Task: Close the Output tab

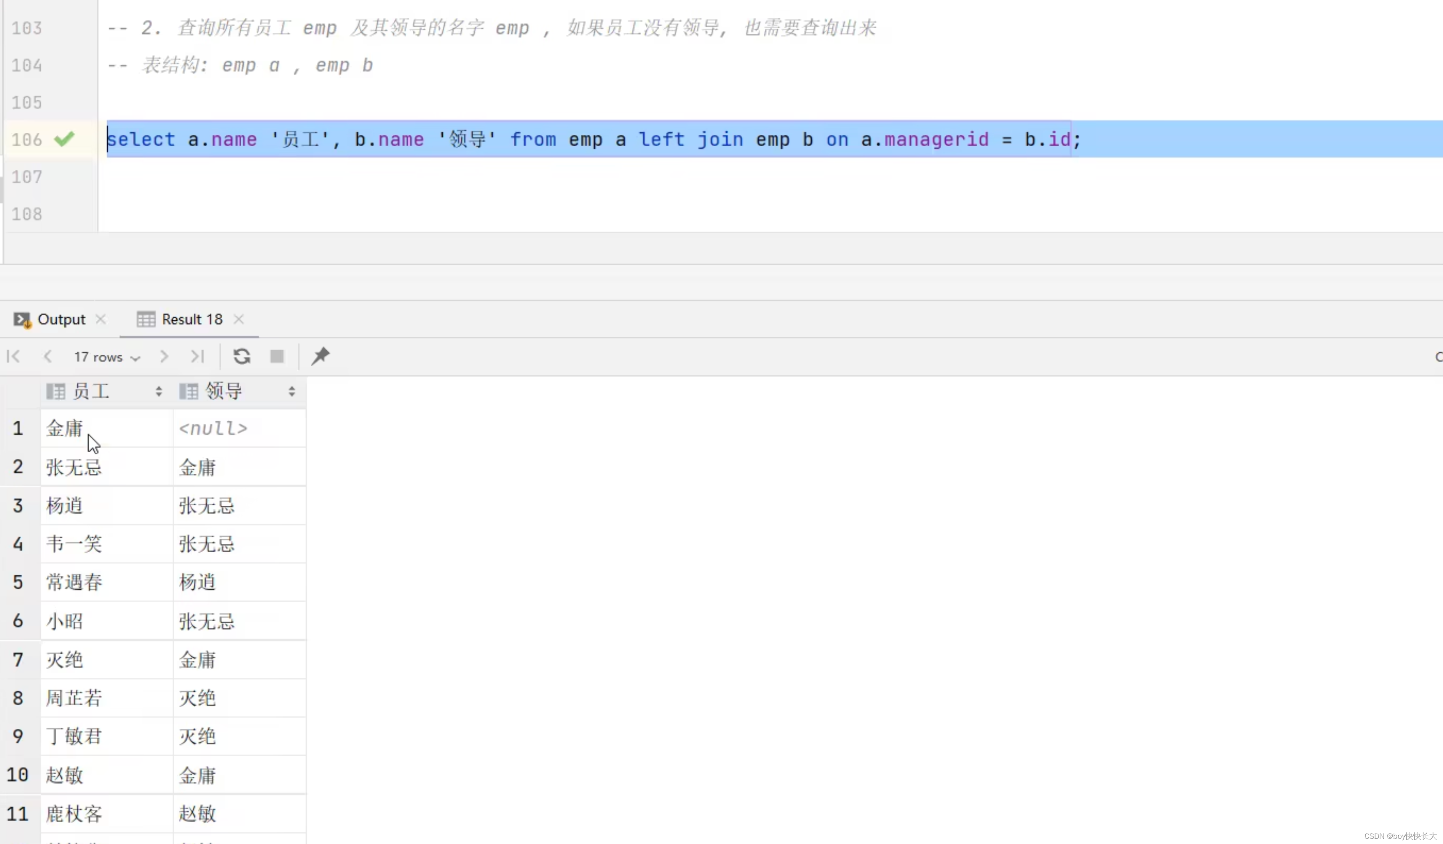Action: [x=101, y=319]
